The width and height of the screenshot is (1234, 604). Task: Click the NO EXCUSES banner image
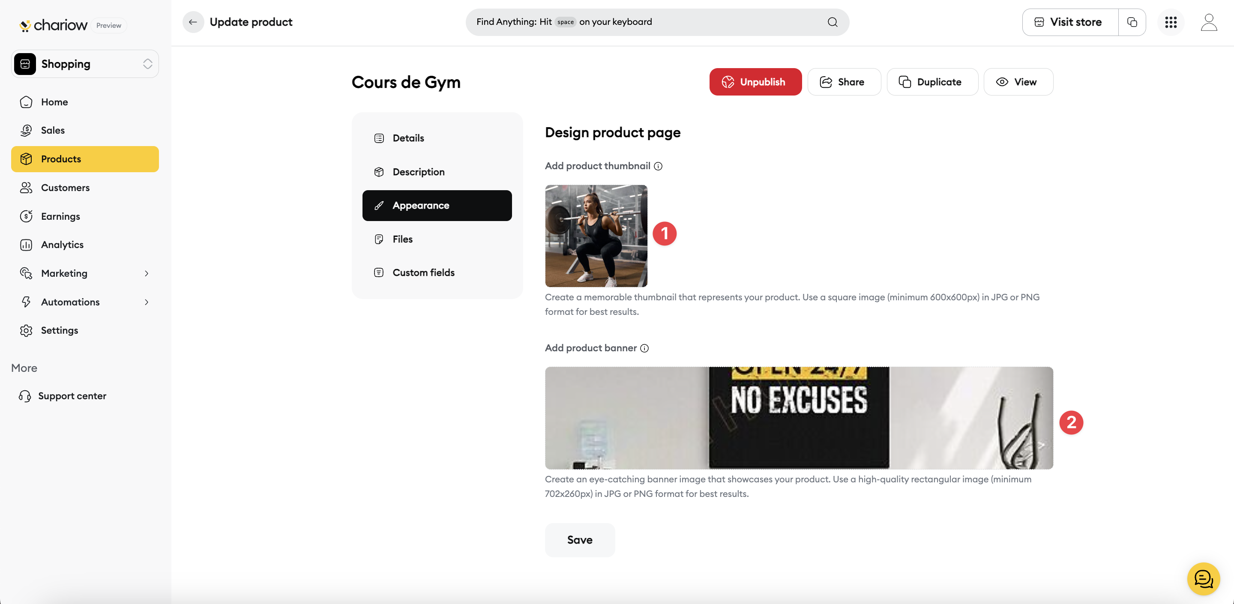click(799, 418)
